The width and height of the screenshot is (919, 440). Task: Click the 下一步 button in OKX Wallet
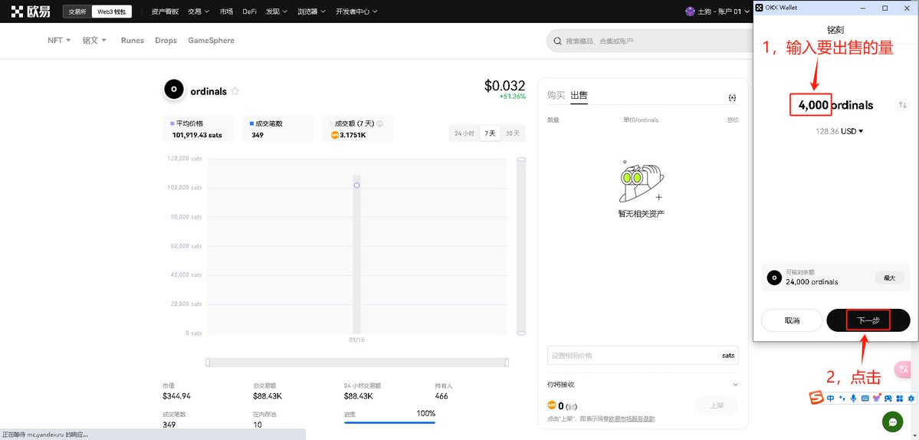coord(868,320)
